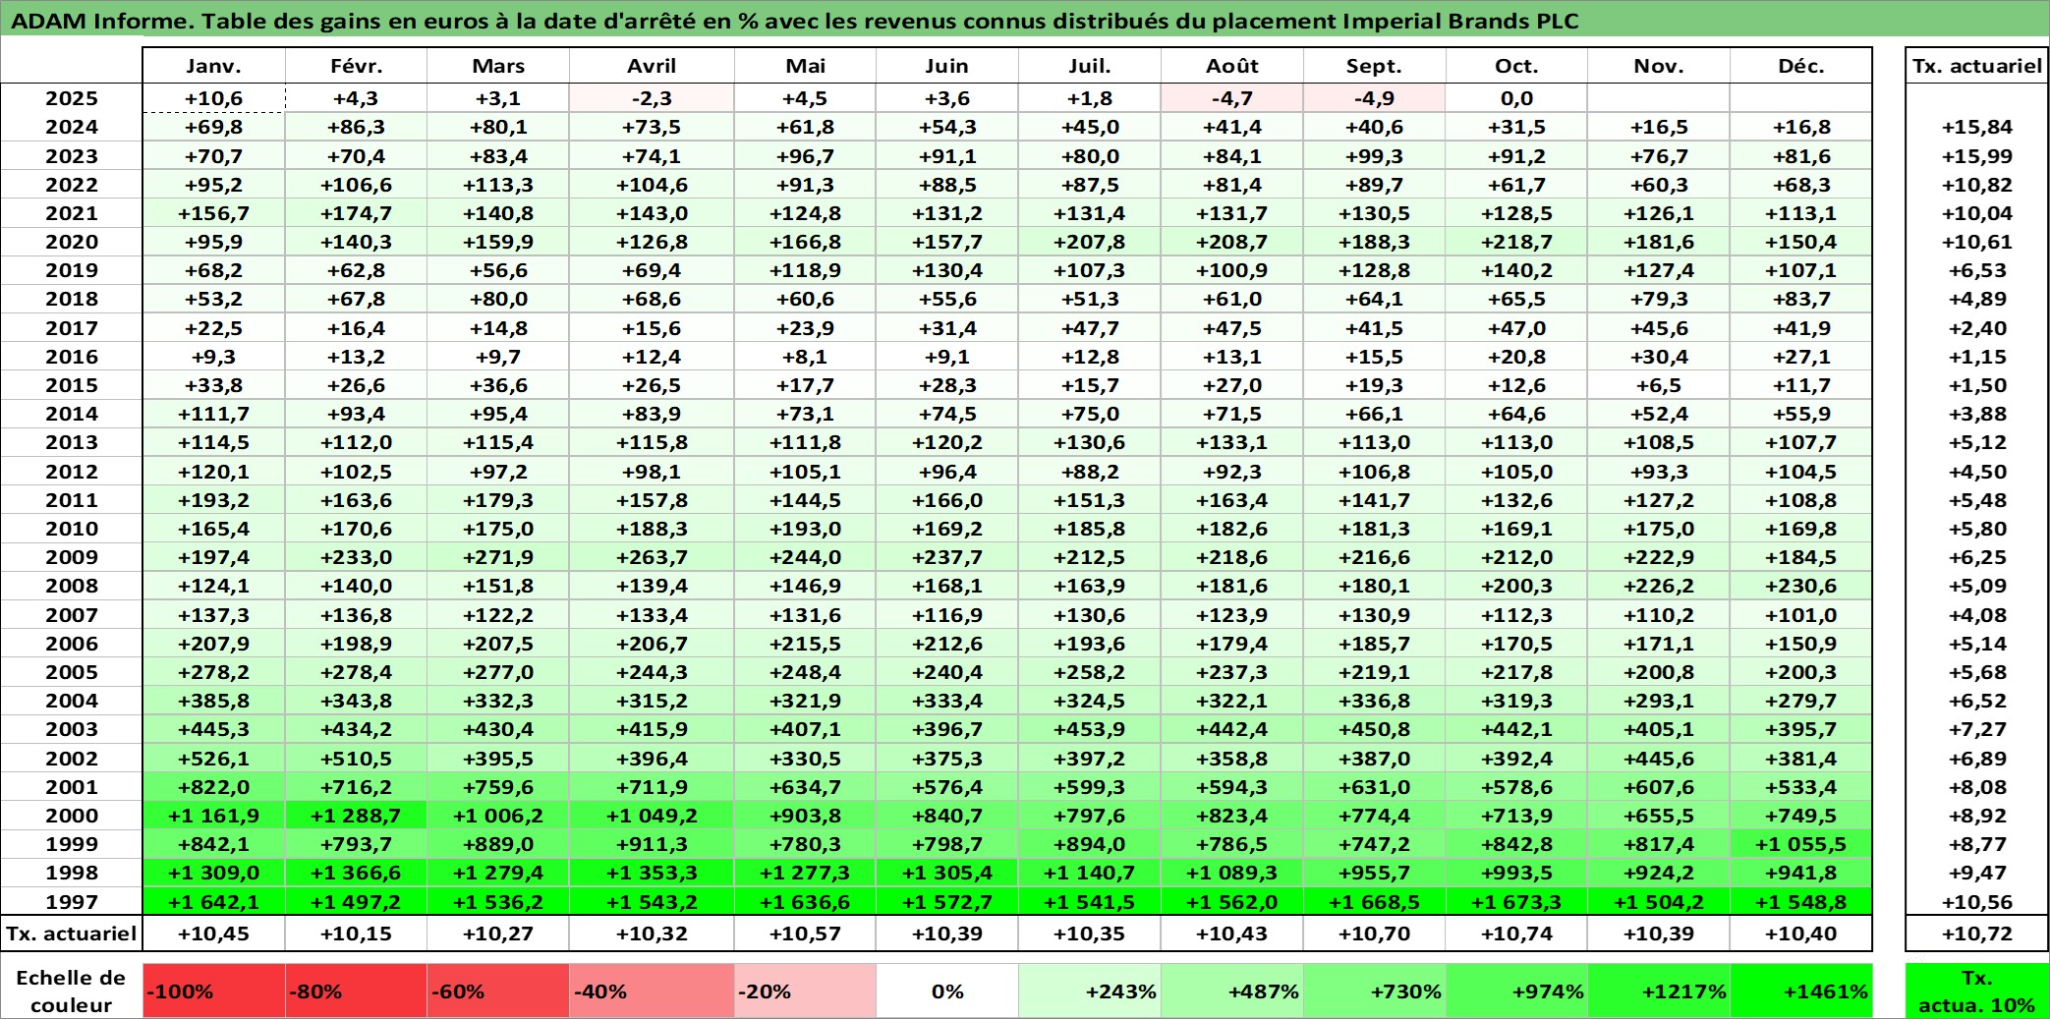Click the Janv. column header

(x=213, y=66)
